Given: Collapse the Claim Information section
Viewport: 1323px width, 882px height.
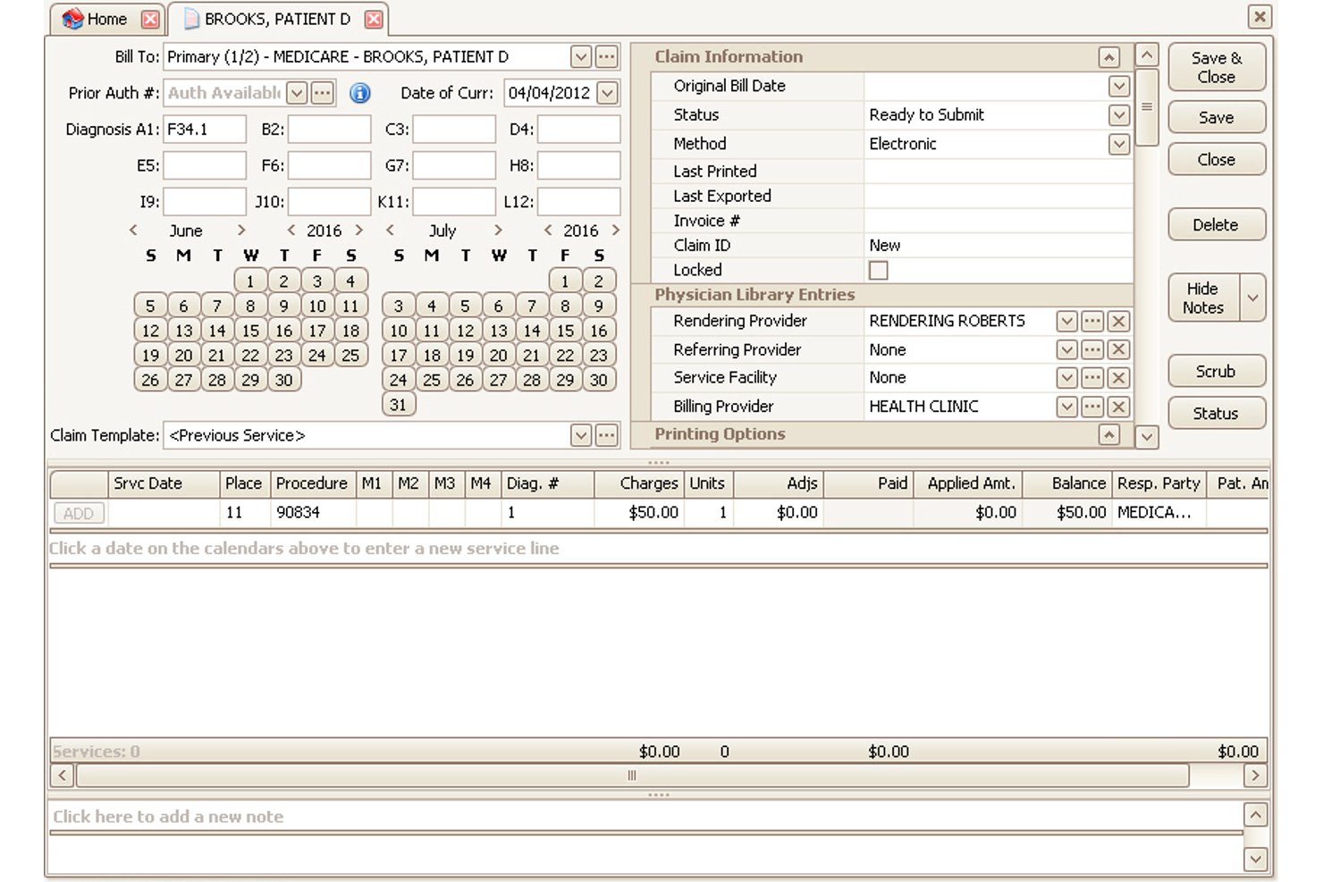Looking at the screenshot, I should (x=1109, y=57).
